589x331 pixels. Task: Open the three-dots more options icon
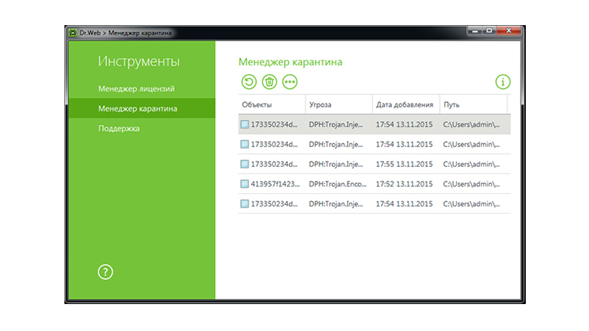point(290,82)
